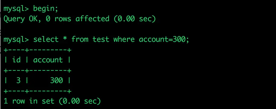Click the top table border line
Viewport: 276px width, 109px height.
coord(37,50)
